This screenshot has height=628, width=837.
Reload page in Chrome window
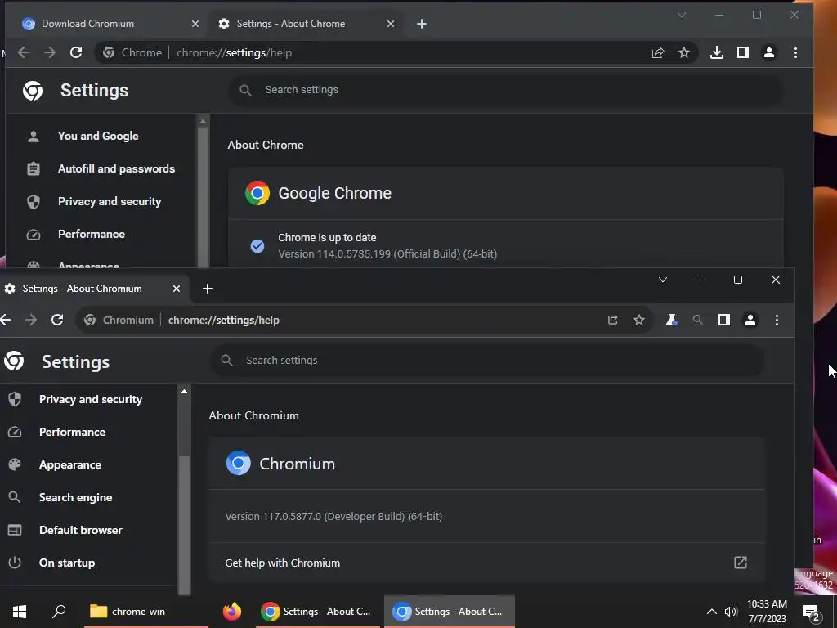coord(76,52)
